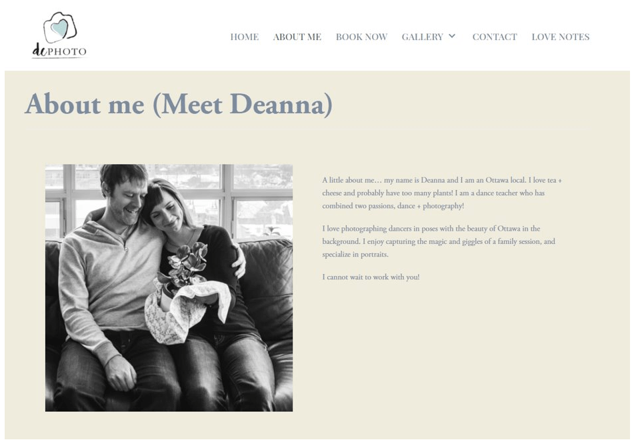Click the 'I cannot wait to work with you!' text
The height and width of the screenshot is (444, 638).
(371, 277)
